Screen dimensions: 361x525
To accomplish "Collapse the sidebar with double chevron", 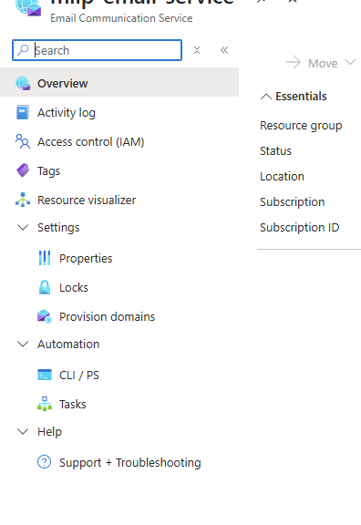I will (x=224, y=50).
